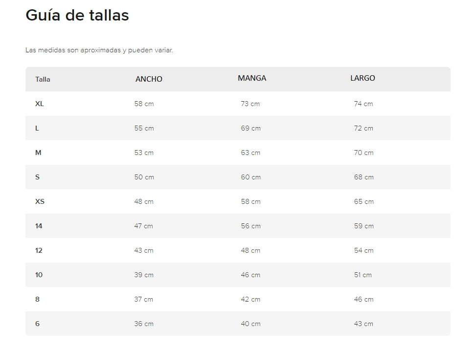Viewport: 475px width, 351px height.
Task: Select size 6 row label
Action: (x=37, y=324)
